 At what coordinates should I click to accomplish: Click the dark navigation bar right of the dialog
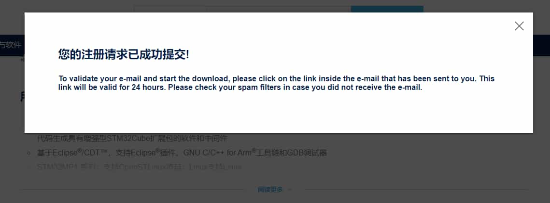point(541,45)
